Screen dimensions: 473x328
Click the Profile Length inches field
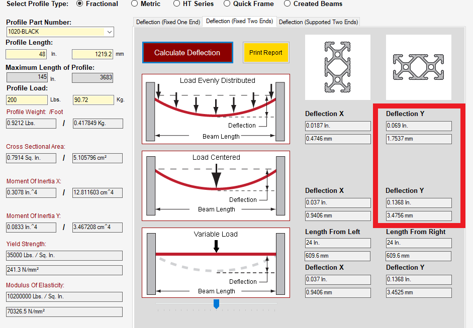pos(27,54)
